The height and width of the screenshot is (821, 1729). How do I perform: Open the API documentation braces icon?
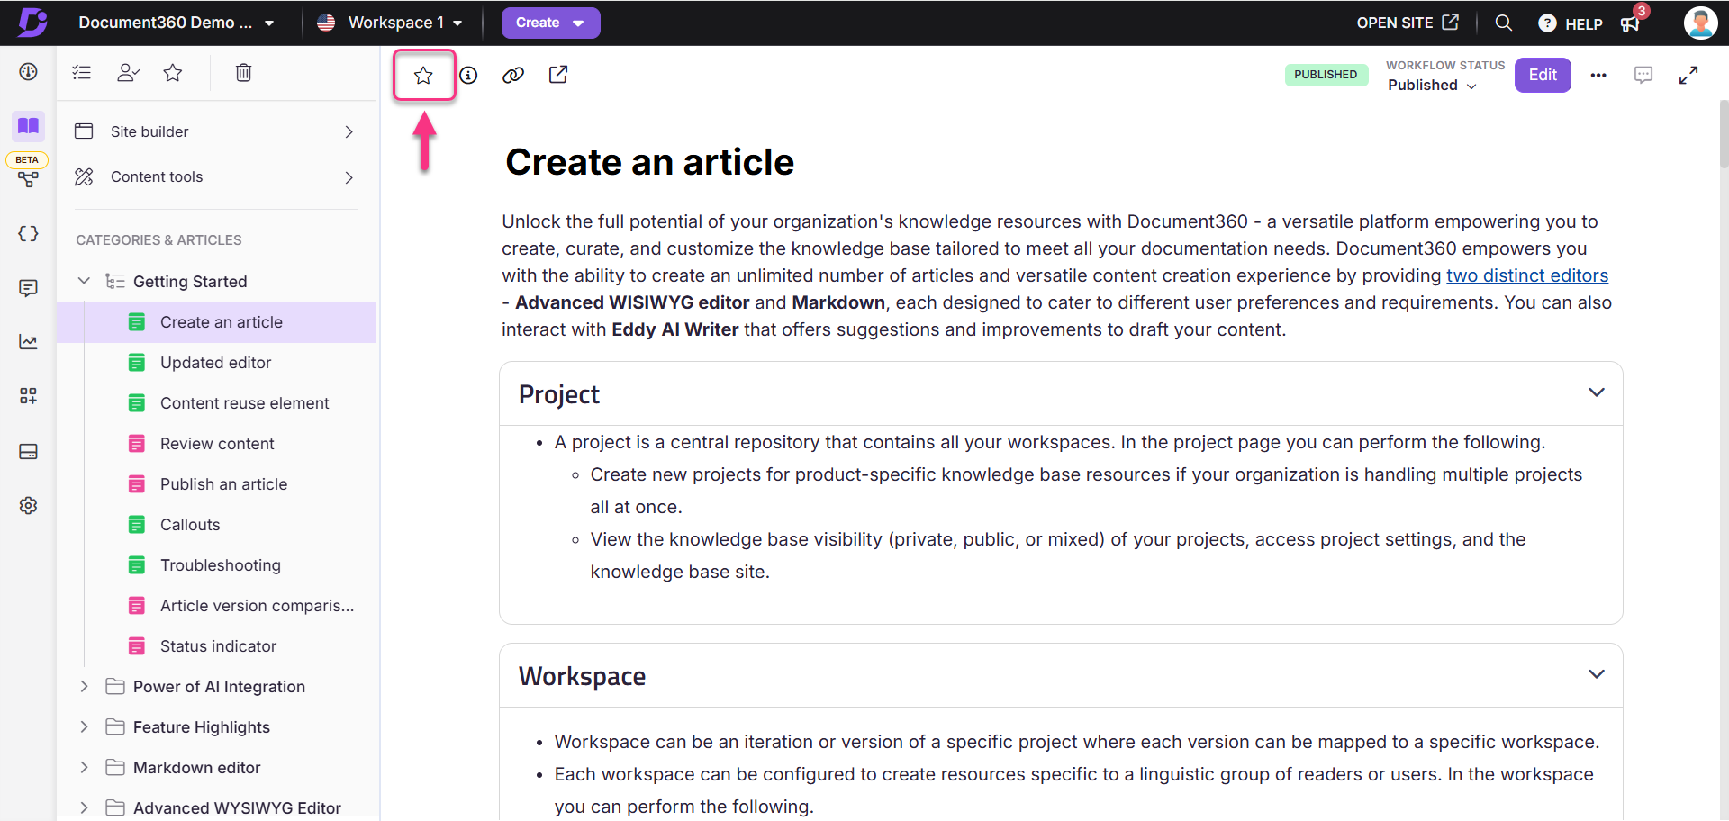(x=28, y=234)
